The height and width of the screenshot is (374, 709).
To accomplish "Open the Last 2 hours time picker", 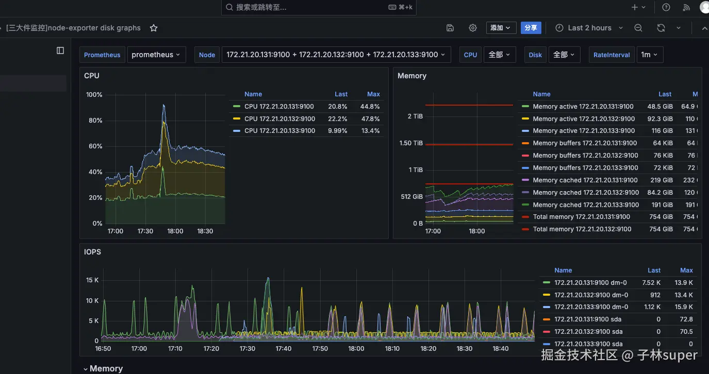I will coord(589,28).
